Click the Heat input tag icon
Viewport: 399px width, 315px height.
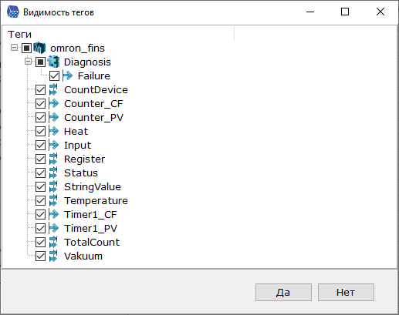53,131
